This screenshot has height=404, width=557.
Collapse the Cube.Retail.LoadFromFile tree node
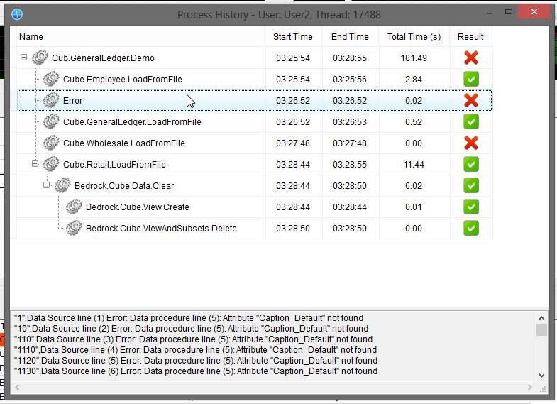[35, 165]
